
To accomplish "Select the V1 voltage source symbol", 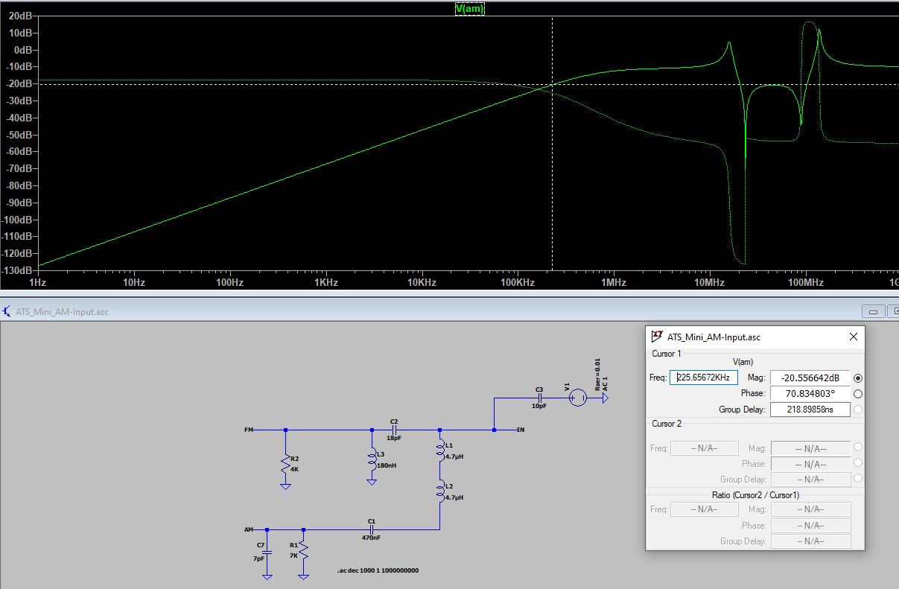I will pyautogui.click(x=576, y=398).
